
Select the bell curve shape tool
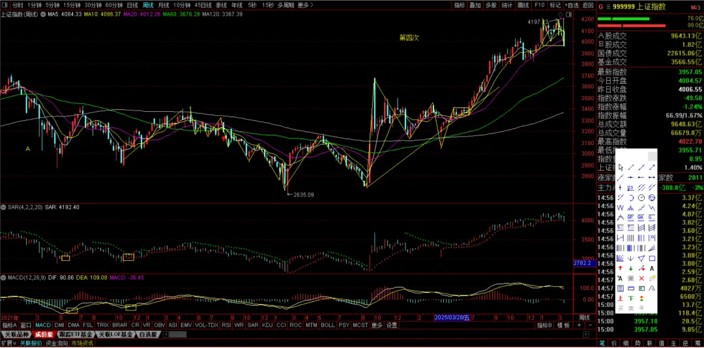[x=652, y=288]
